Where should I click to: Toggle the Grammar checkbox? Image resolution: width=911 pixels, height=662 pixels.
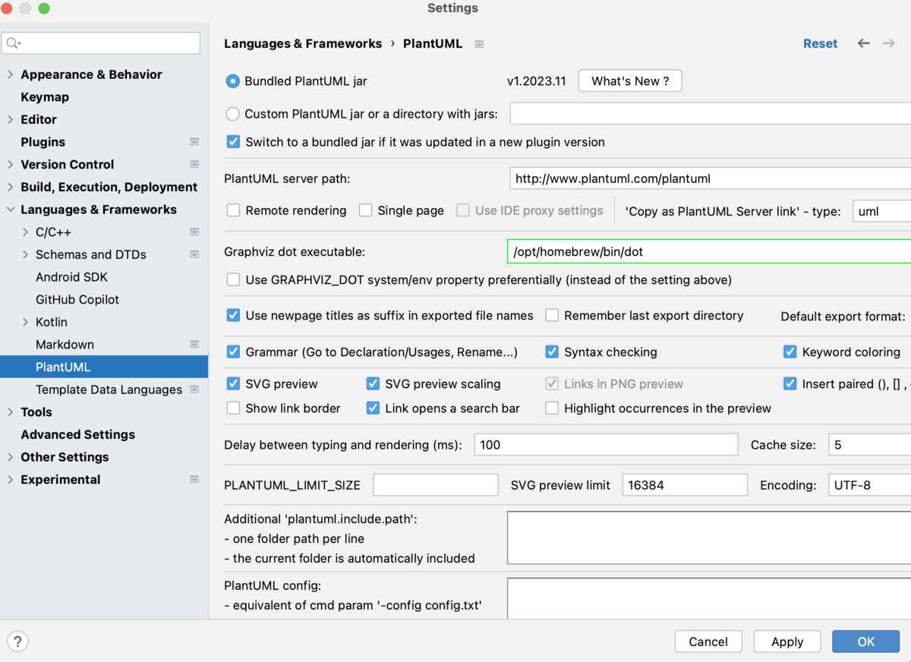234,352
